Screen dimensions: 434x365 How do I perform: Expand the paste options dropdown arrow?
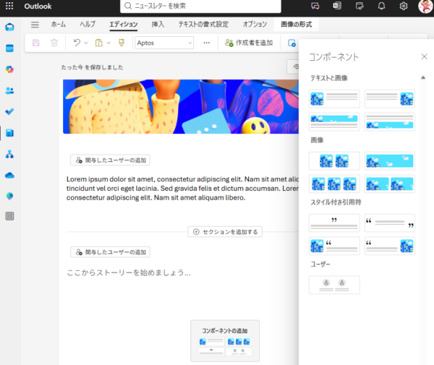pyautogui.click(x=109, y=43)
